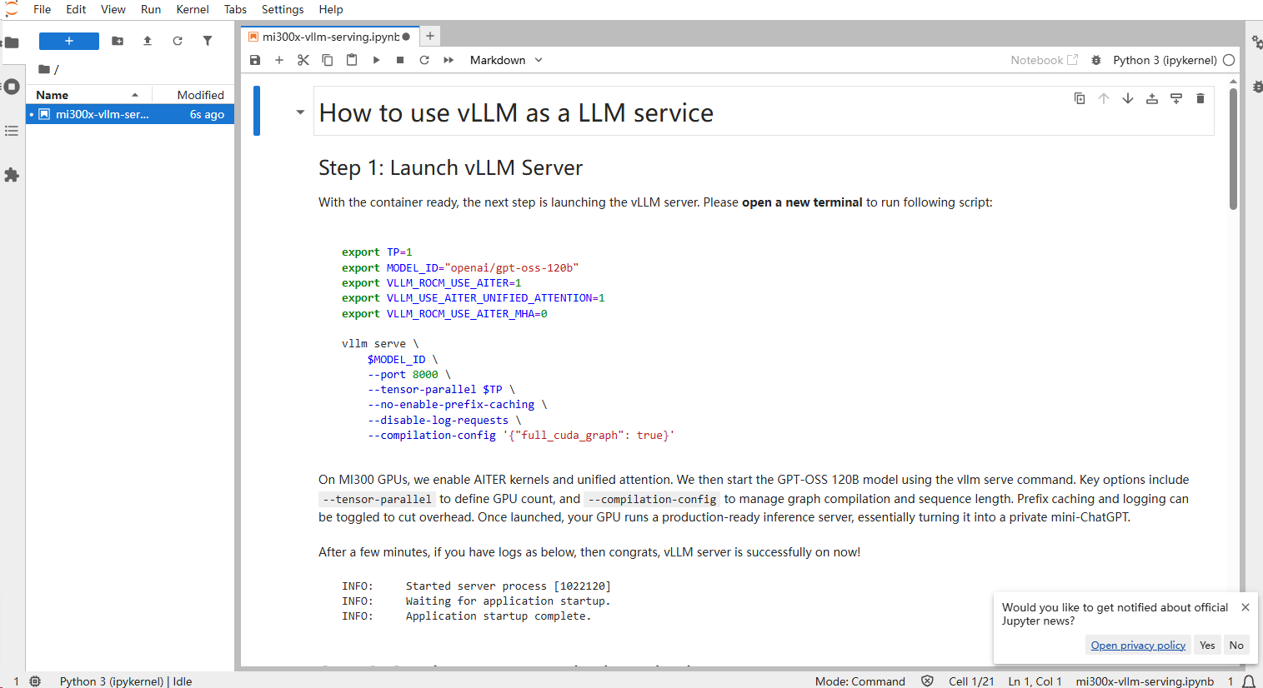Screen dimensions: 1263x688
Task: Open the Tabs menu
Action: coord(235,9)
